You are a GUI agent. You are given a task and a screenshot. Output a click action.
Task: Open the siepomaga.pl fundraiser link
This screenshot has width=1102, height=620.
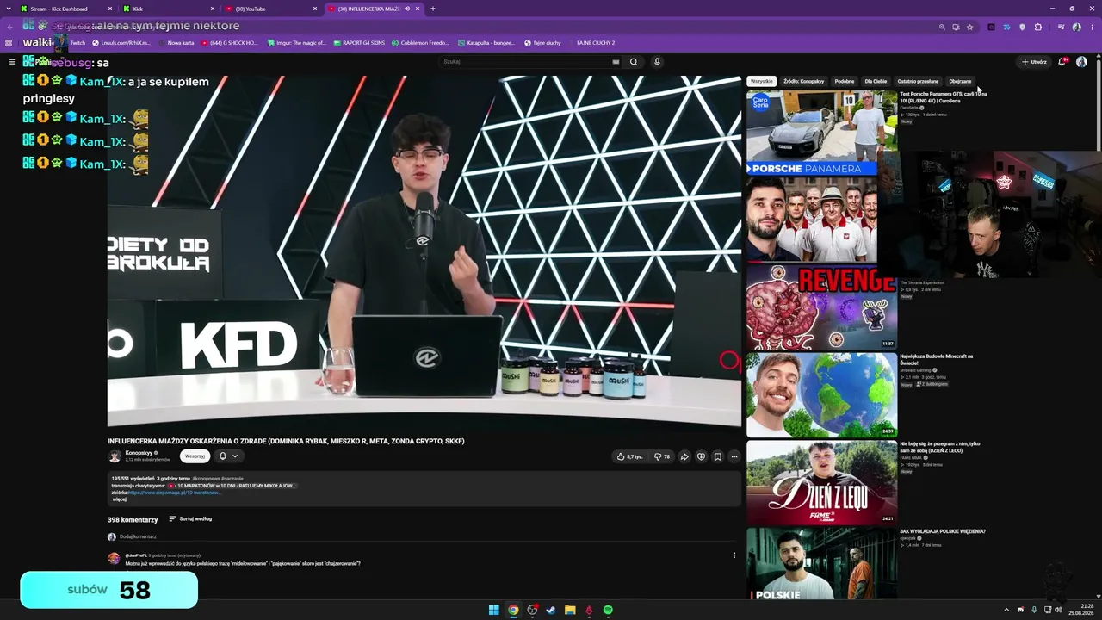[x=173, y=493]
